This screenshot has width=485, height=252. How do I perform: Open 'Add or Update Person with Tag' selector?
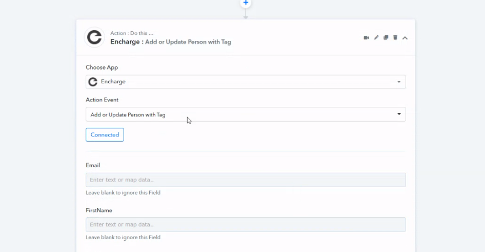tap(241, 114)
